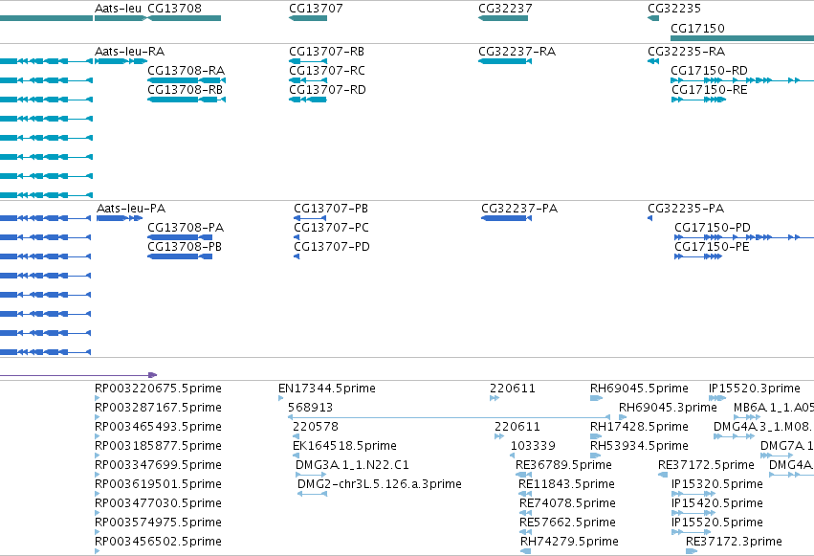The width and height of the screenshot is (814, 556).
Task: Select transcript CG17150-RD
Action: [709, 71]
